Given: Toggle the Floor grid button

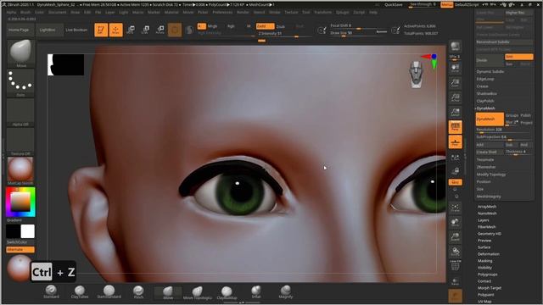Looking at the screenshot, I should pos(455,142).
